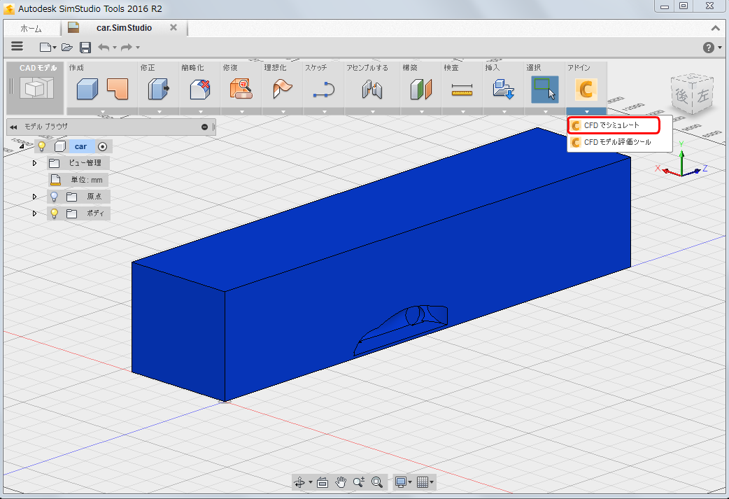729x499 pixels.
Task: Expand the 原点 tree node
Action: coord(34,197)
